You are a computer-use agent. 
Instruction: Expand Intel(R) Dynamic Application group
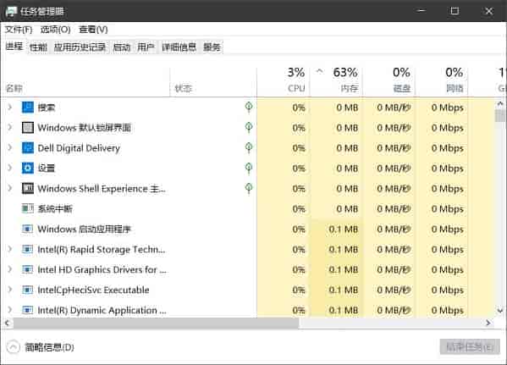(x=9, y=310)
